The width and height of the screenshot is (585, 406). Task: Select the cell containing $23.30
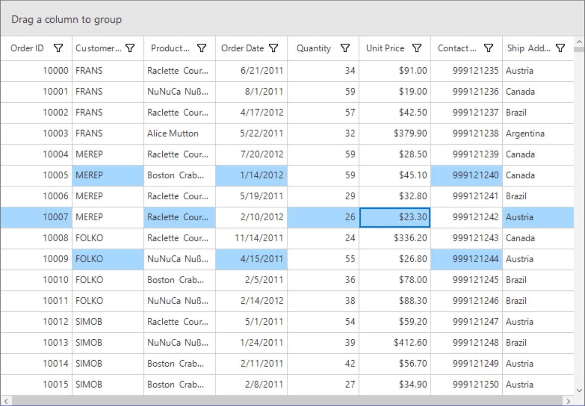(395, 217)
